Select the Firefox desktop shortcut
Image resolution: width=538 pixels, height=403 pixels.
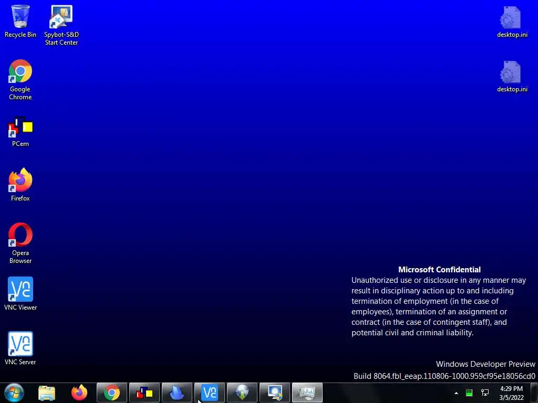pos(20,185)
